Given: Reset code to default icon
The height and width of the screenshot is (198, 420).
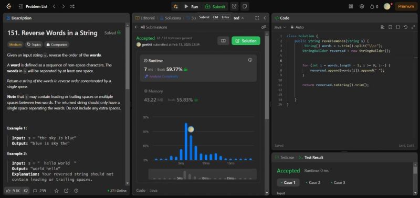Looking at the screenshot, I should 405,27.
